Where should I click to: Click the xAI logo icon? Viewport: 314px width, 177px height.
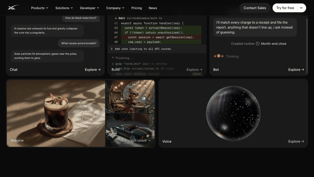[13, 7]
